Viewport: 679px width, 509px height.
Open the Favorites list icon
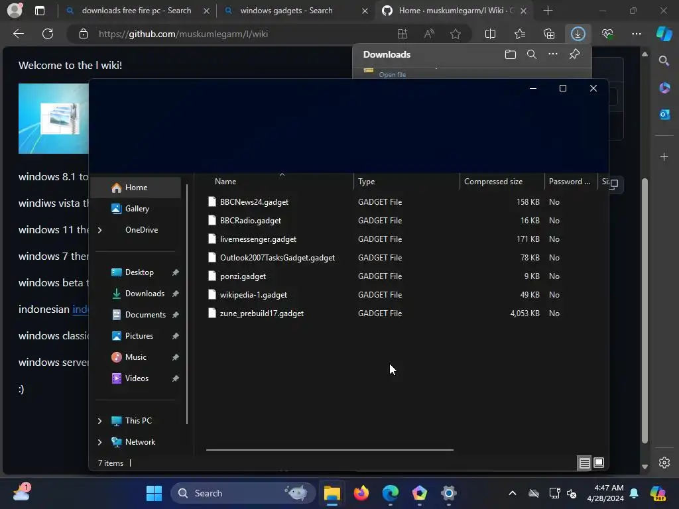click(x=520, y=34)
